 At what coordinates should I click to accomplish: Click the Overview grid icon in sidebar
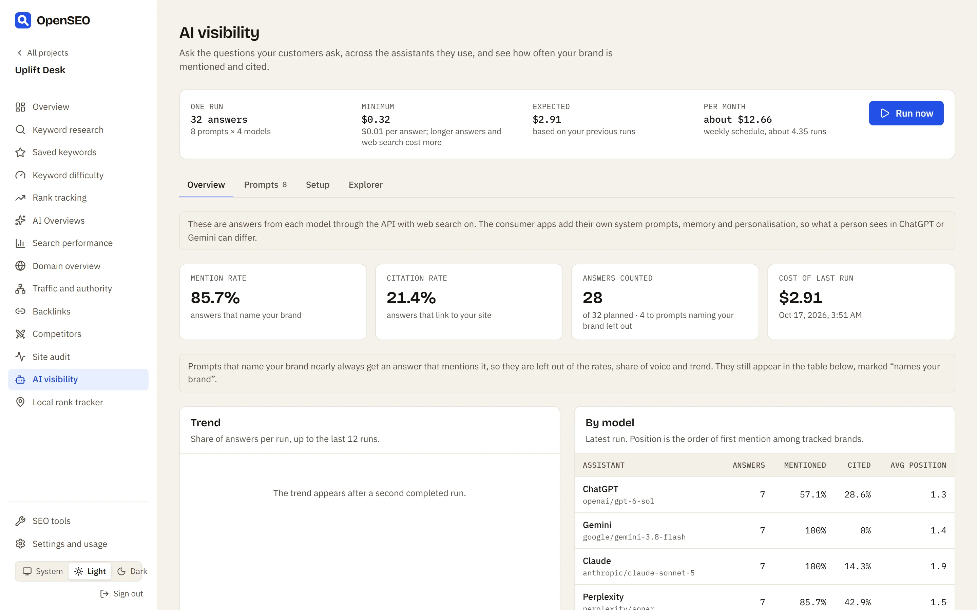click(x=20, y=107)
